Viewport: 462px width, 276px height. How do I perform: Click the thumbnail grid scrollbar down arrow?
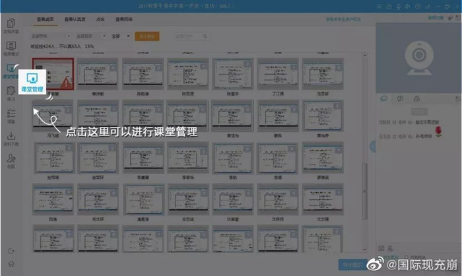(365, 250)
